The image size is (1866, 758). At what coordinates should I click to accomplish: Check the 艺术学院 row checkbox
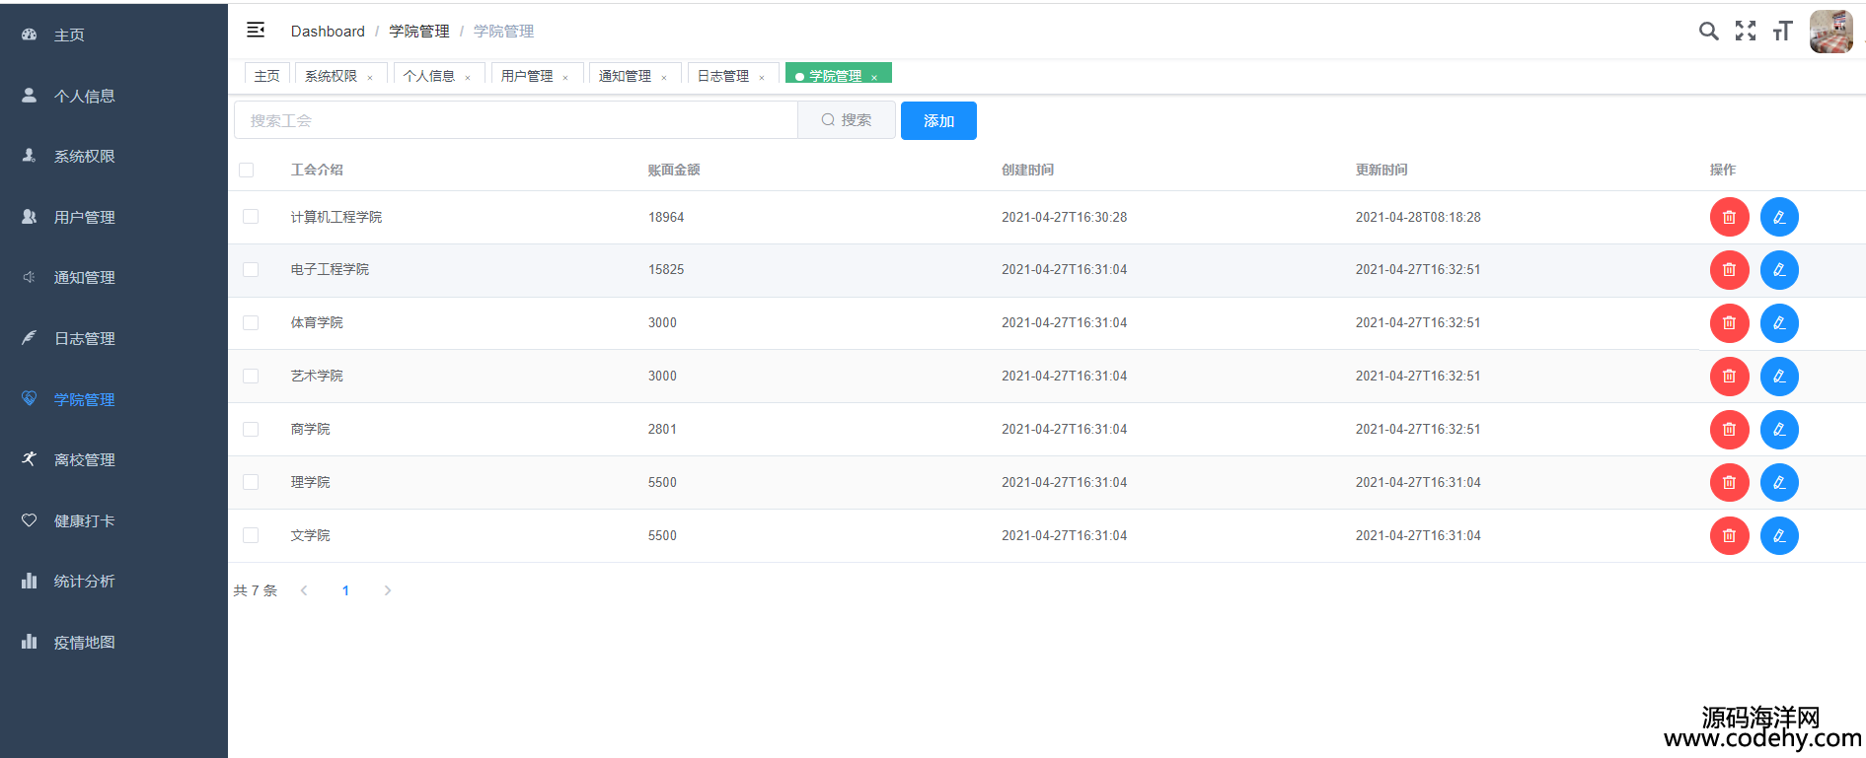tap(251, 377)
